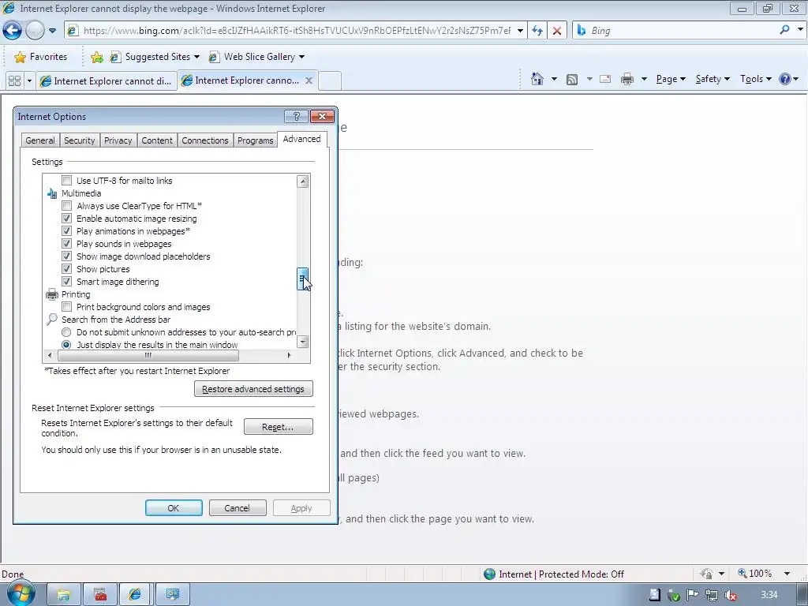Switch to the General tab
808x606 pixels.
coord(40,140)
